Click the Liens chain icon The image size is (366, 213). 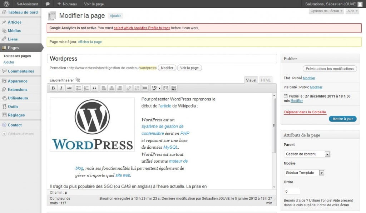pos(4,39)
